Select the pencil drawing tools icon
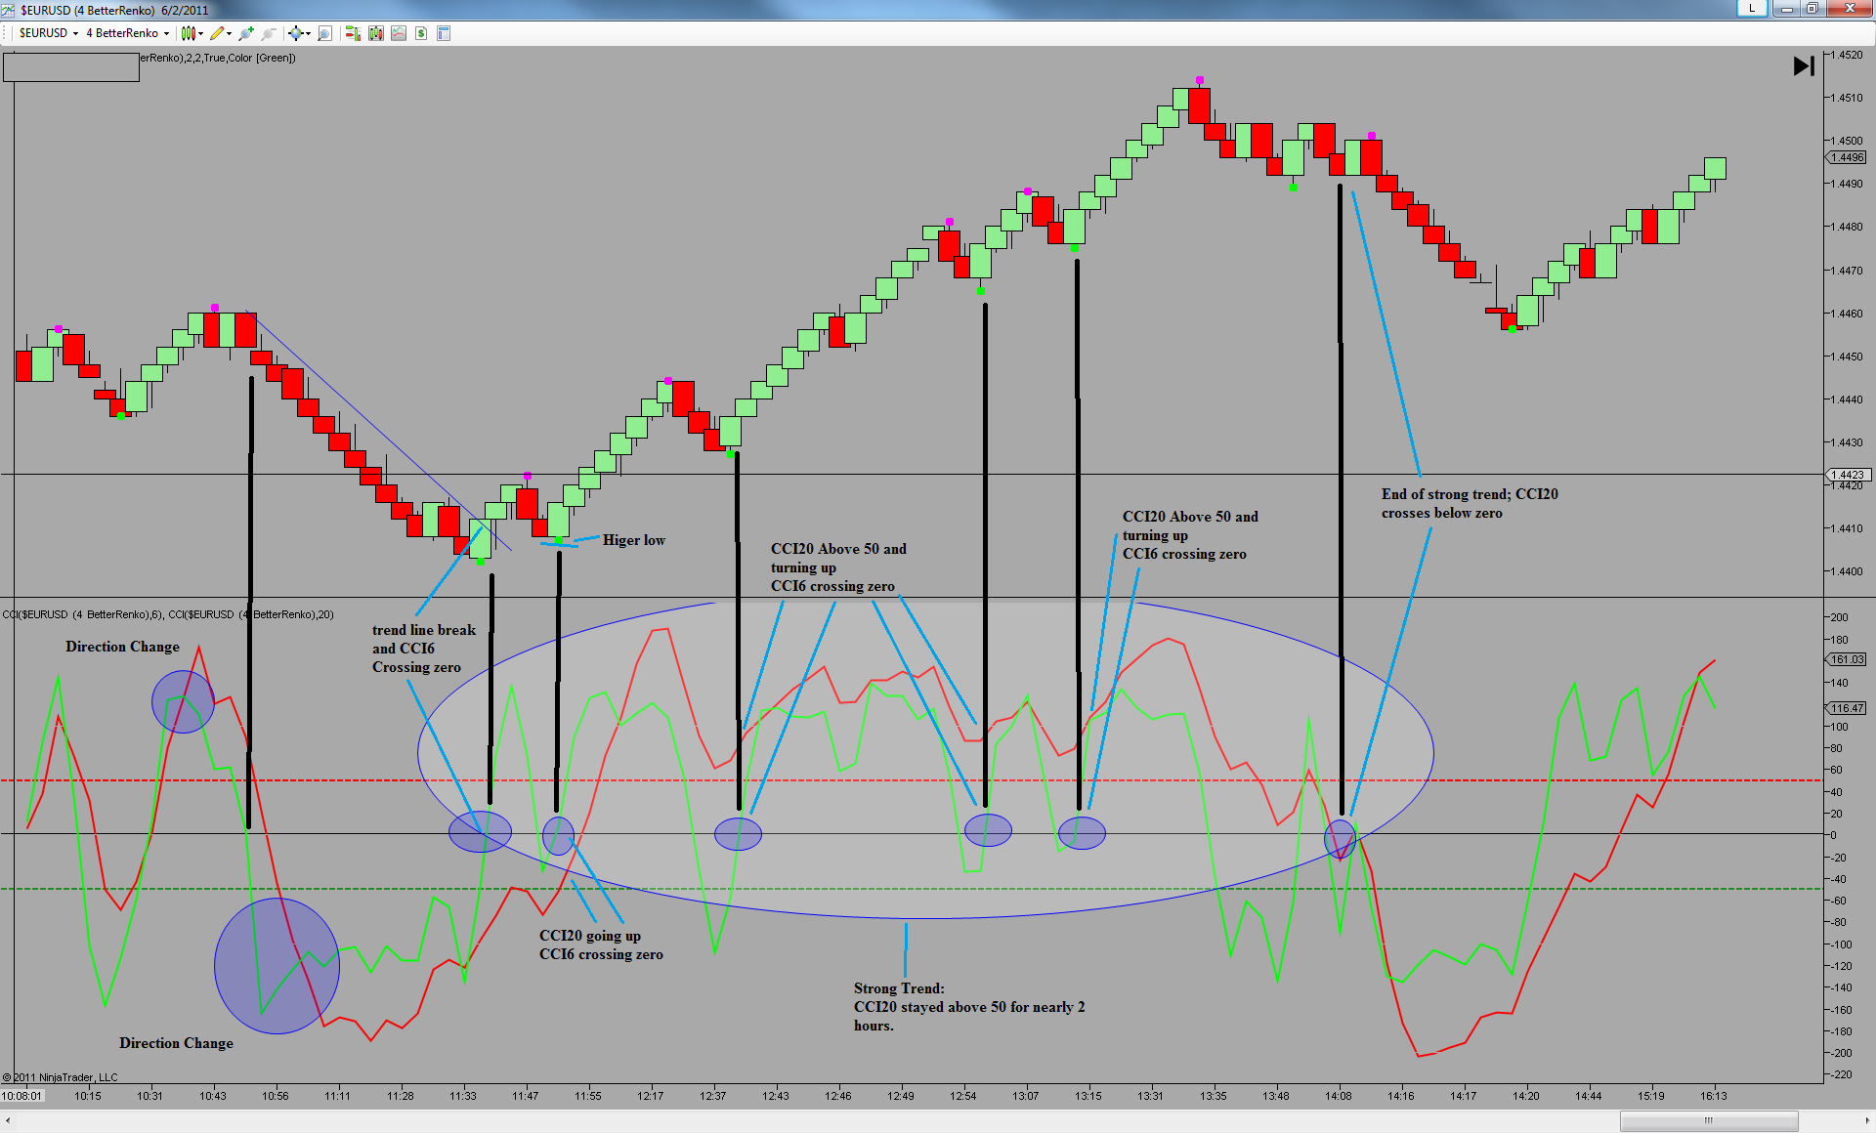1876x1133 pixels. click(217, 33)
